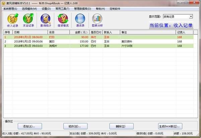
Task: Open the 系统管理(S) menu
Action: (10, 9)
